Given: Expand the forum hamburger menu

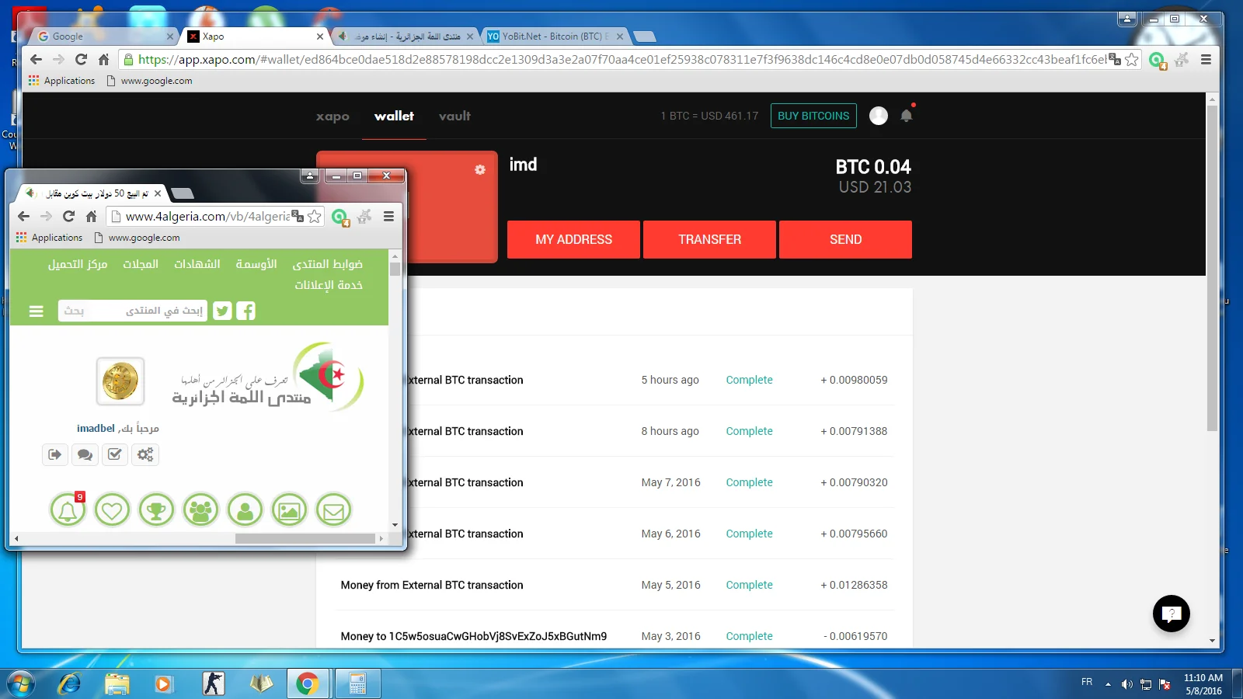Looking at the screenshot, I should 36,311.
